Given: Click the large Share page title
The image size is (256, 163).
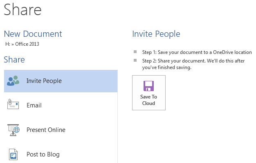Looking at the screenshot, I should pyautogui.click(x=22, y=9).
